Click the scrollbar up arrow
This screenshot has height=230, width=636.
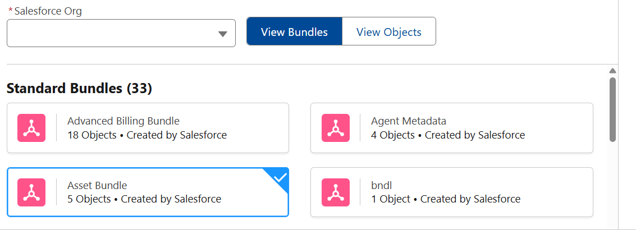coord(612,71)
